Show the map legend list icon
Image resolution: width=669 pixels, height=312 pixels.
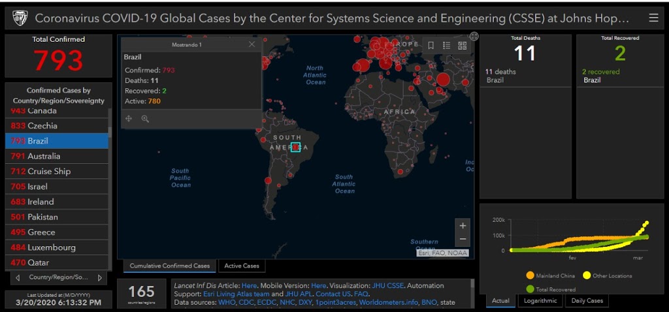point(447,45)
